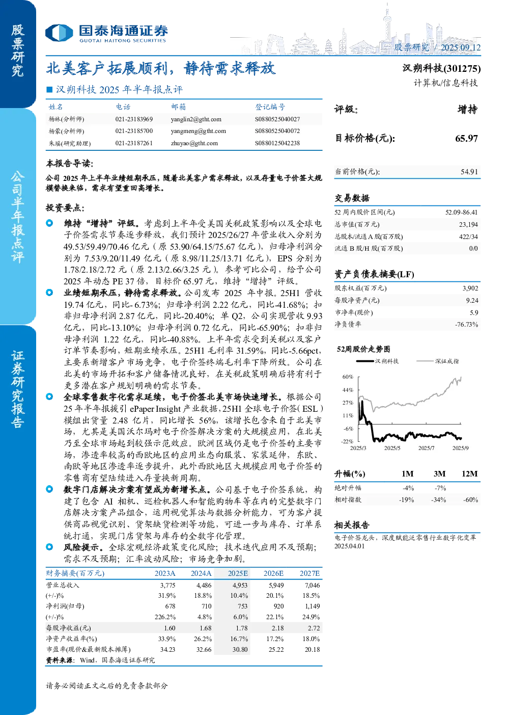Click the rating value 增持
The image size is (505, 715).
[467, 110]
